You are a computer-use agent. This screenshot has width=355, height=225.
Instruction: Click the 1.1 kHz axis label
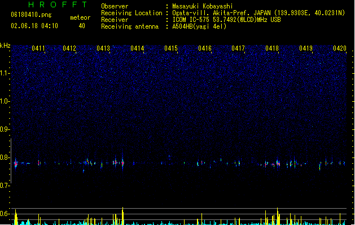point(5,73)
